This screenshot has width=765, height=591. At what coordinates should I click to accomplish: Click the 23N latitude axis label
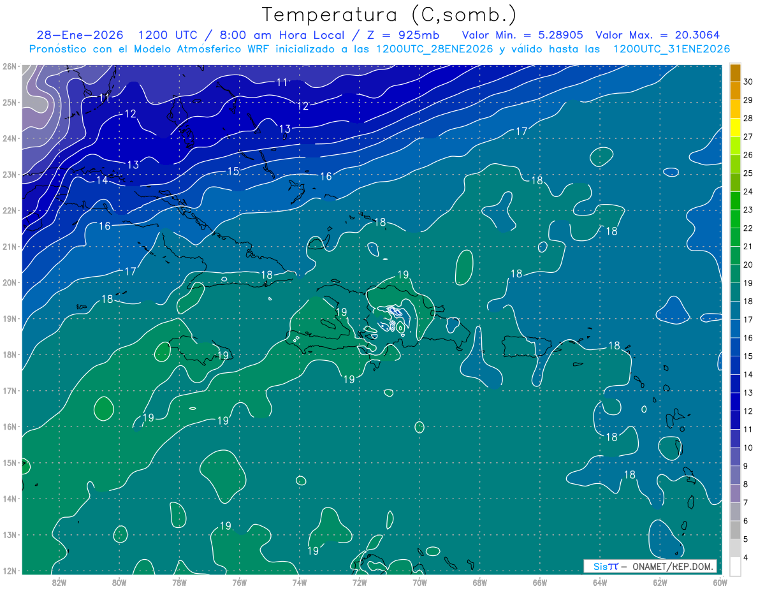9,174
